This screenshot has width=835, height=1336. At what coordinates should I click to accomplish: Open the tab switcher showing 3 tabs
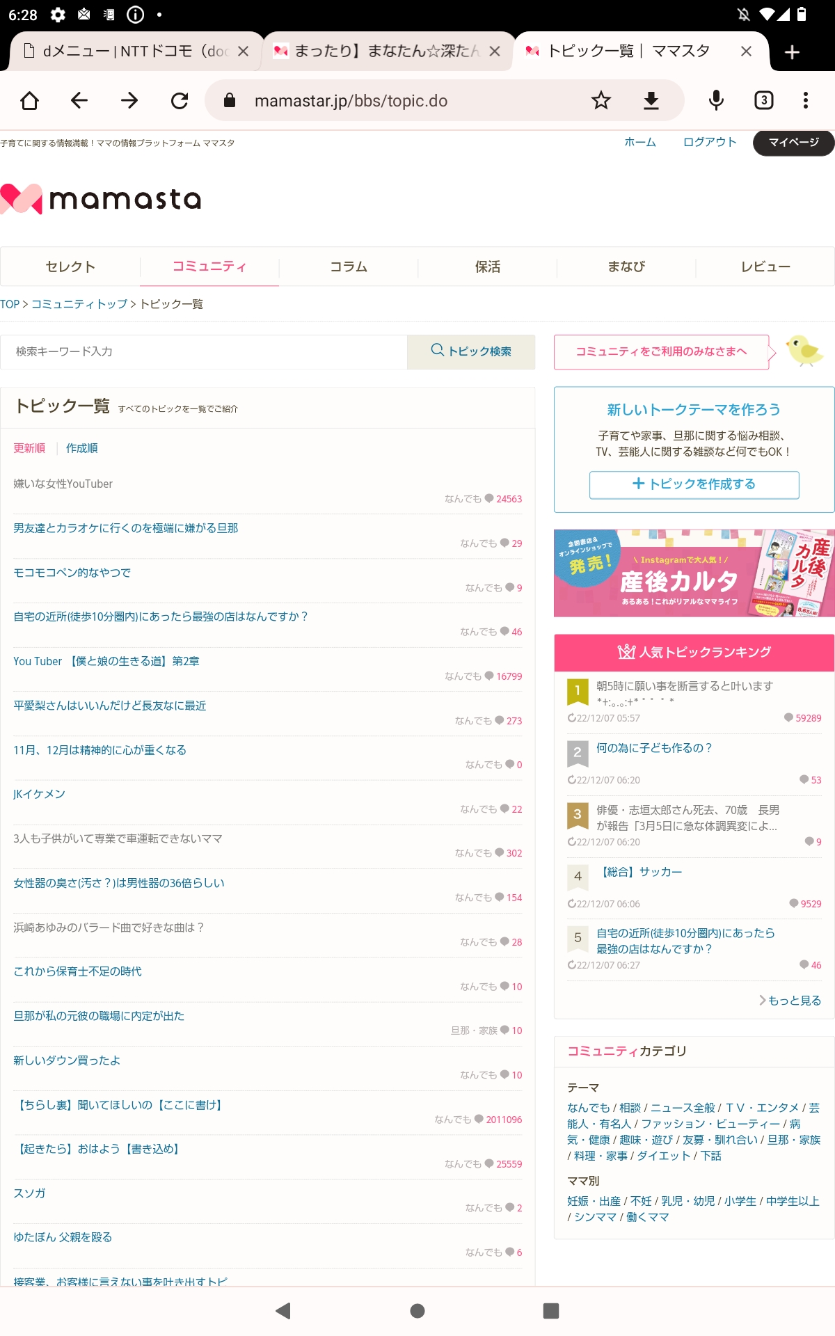763,101
